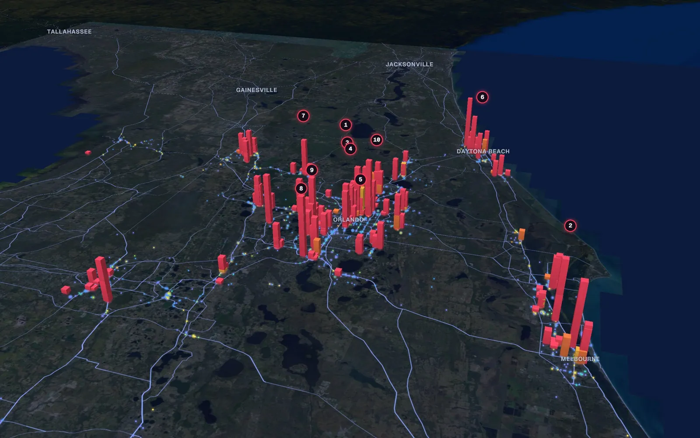Click map marker number 7

click(303, 116)
